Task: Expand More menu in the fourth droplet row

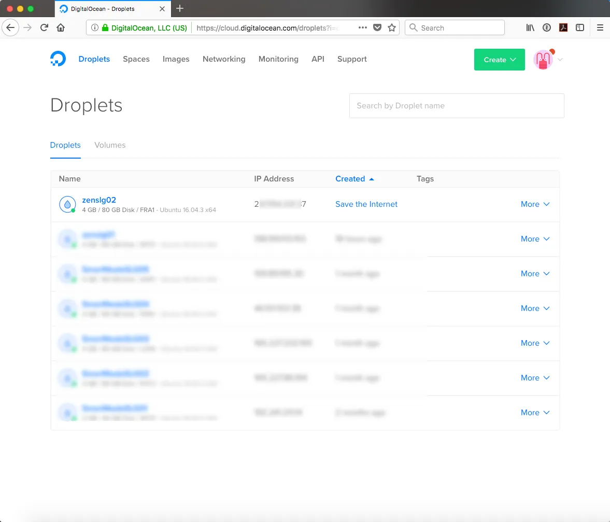Action: click(x=535, y=308)
